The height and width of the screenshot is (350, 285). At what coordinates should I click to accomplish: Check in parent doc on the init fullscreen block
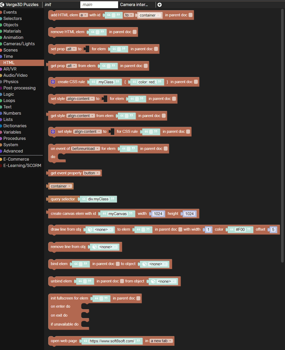point(138,298)
